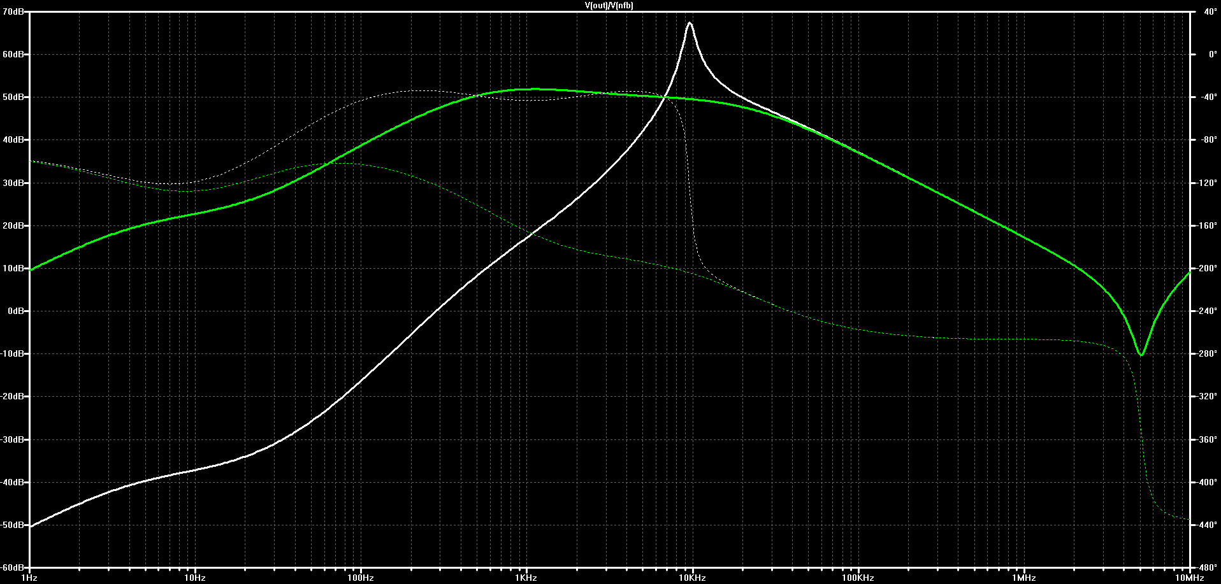1221x584 pixels.
Task: Click the 10KHz frequency axis label
Action: (692, 578)
